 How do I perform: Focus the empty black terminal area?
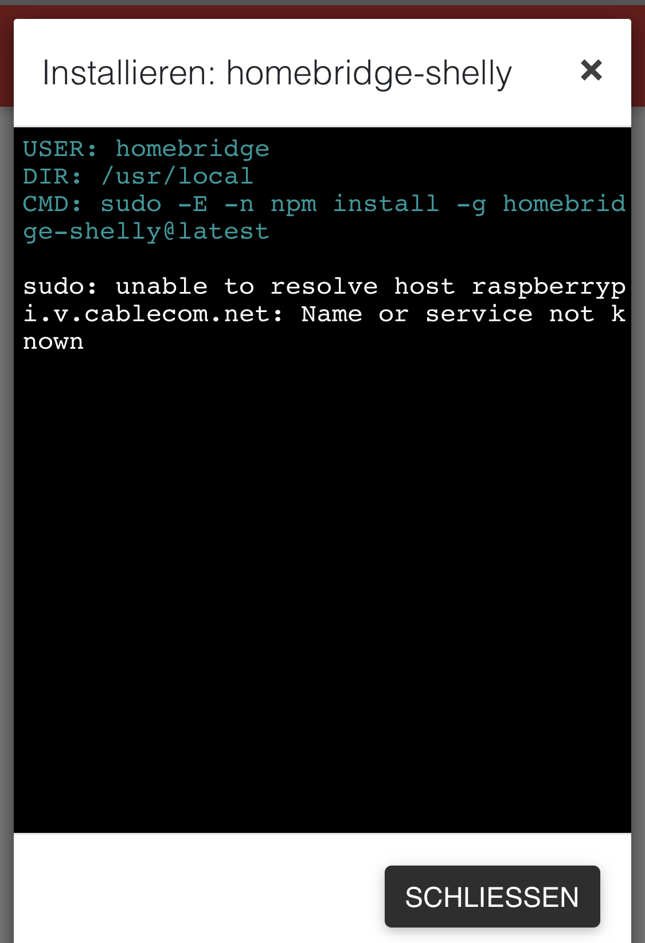click(322, 591)
